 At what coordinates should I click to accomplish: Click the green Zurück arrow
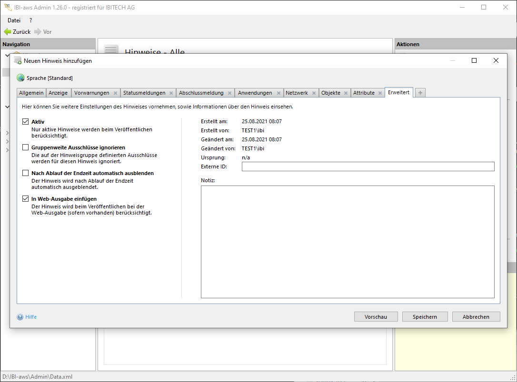(8, 32)
